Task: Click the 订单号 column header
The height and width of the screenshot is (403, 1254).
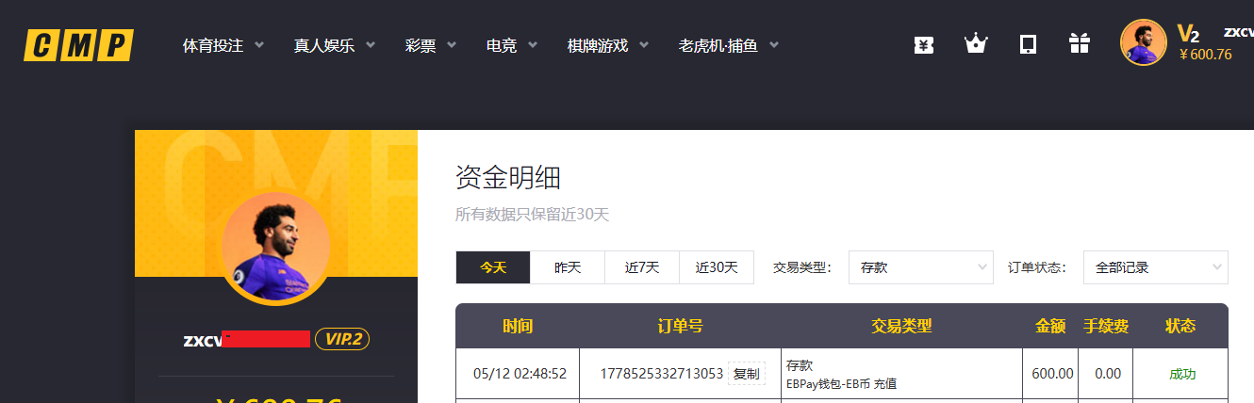Action: (680, 326)
